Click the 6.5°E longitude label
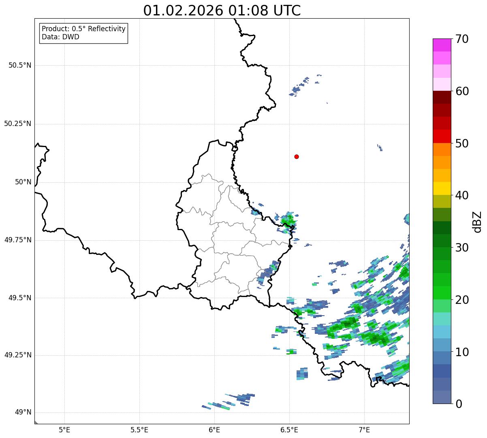 coord(289,429)
